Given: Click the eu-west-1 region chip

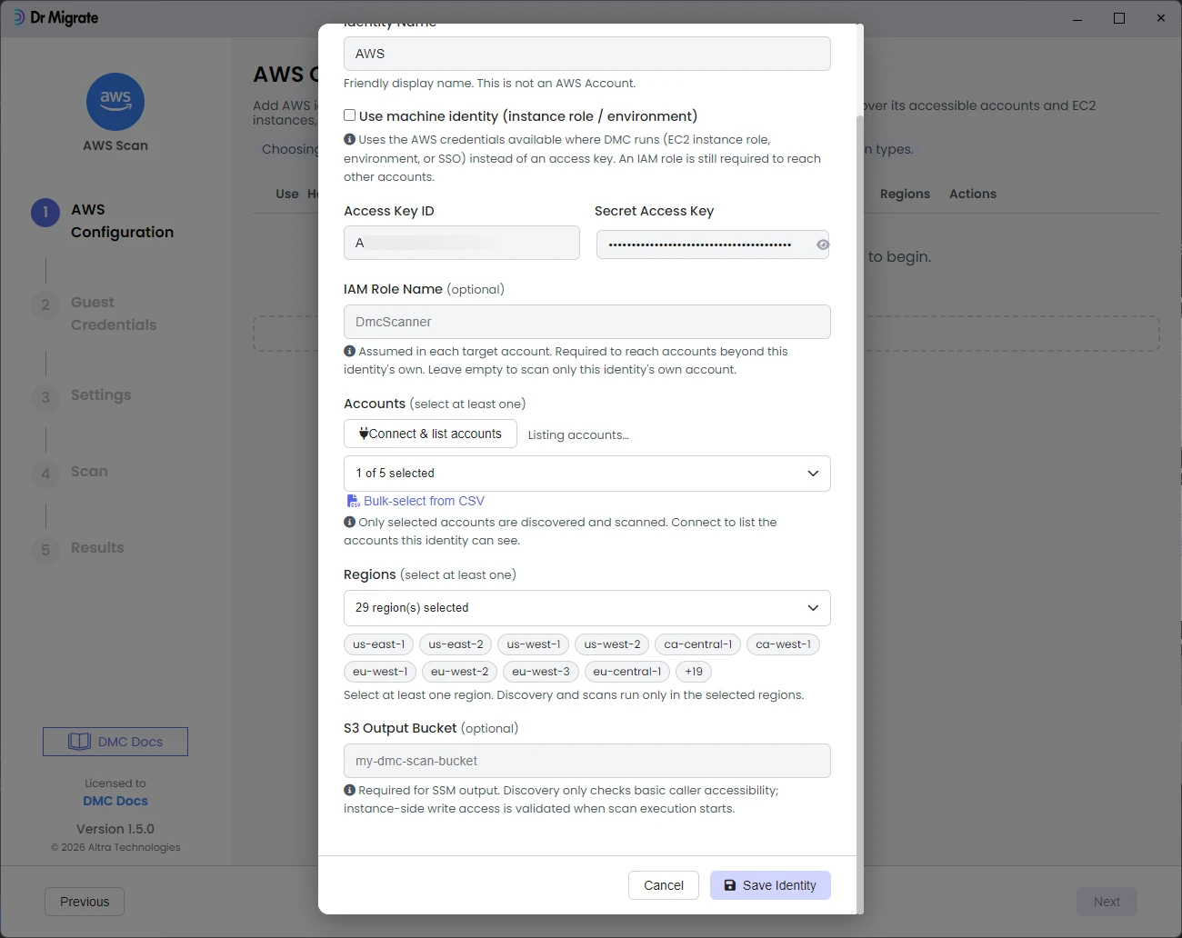Looking at the screenshot, I should pyautogui.click(x=380, y=672).
